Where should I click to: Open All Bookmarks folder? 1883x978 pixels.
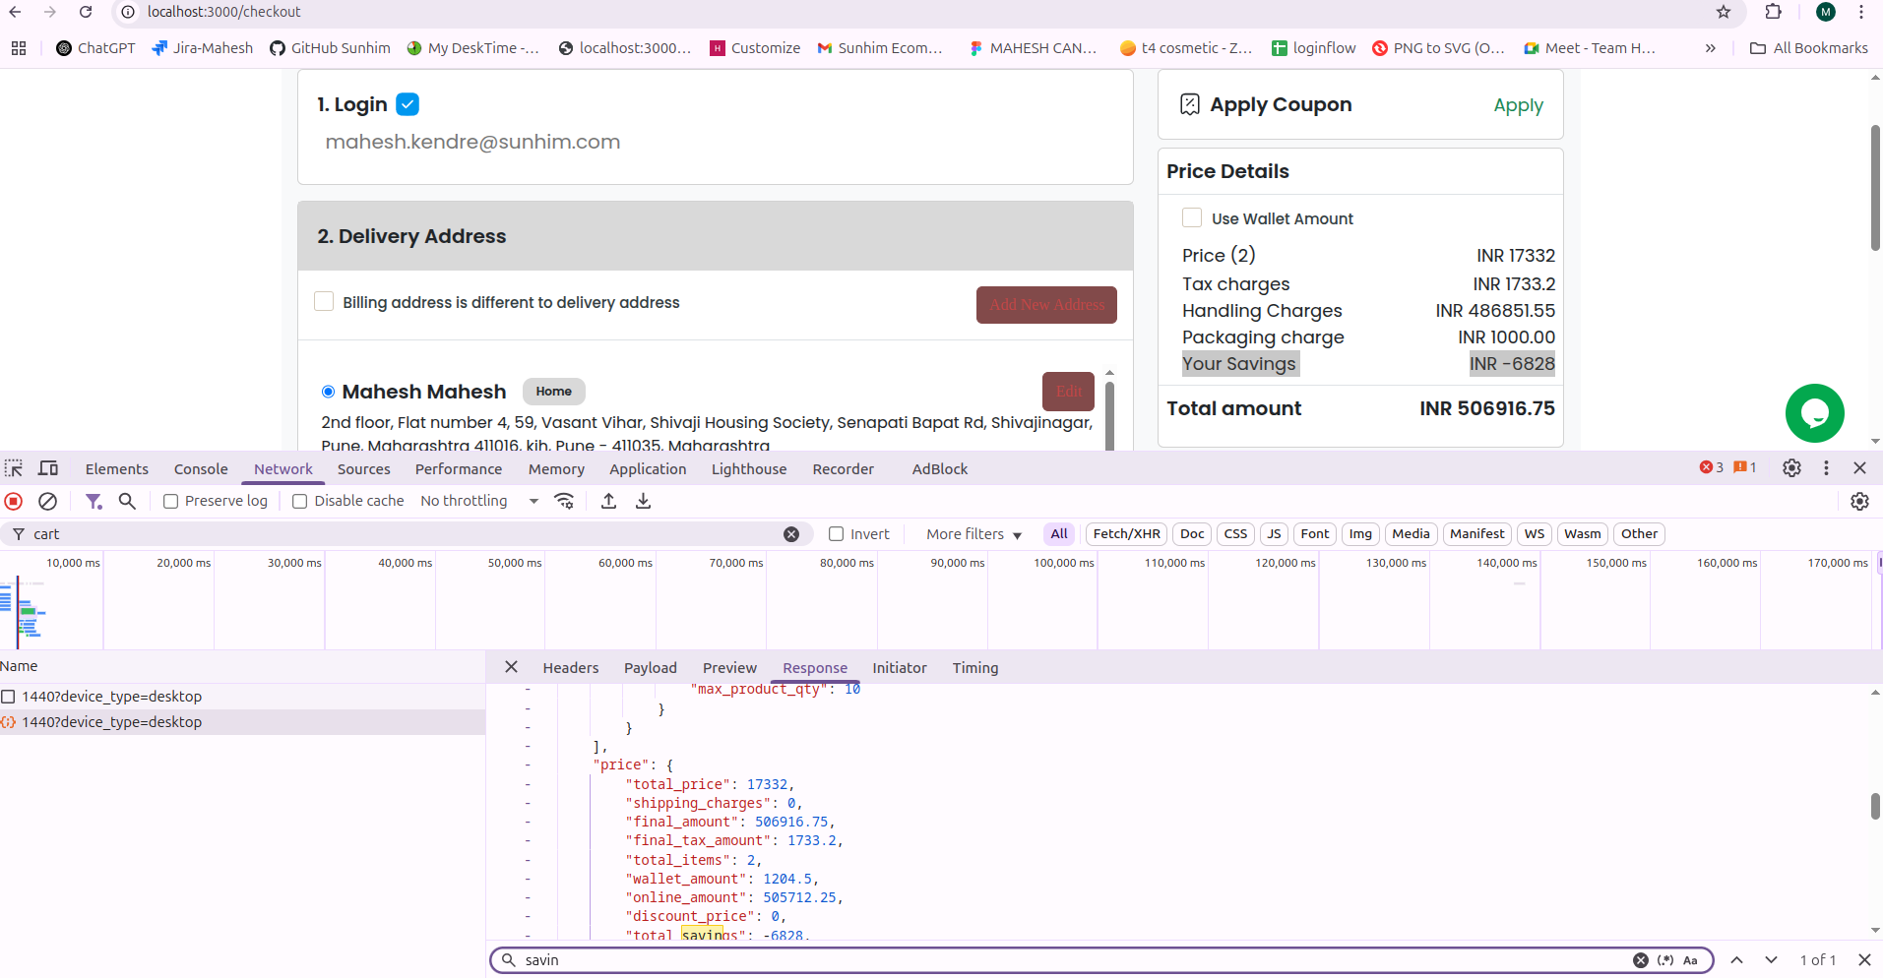tap(1809, 48)
